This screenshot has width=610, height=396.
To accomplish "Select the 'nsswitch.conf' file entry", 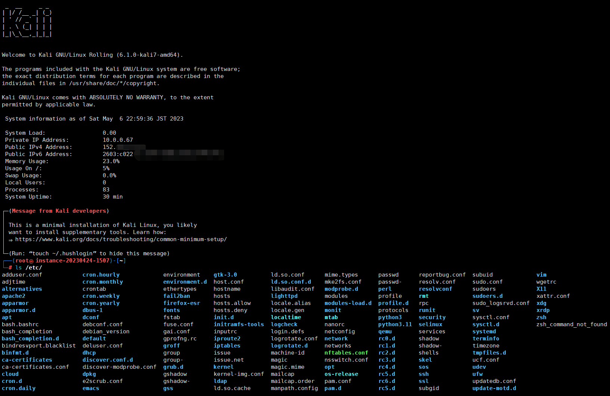I will [346, 360].
